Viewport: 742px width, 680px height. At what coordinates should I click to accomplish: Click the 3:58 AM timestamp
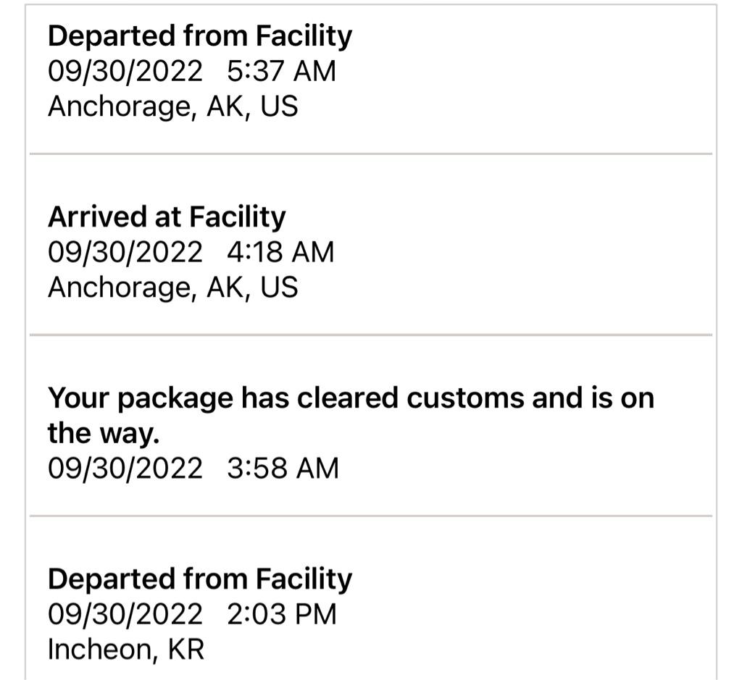283,469
